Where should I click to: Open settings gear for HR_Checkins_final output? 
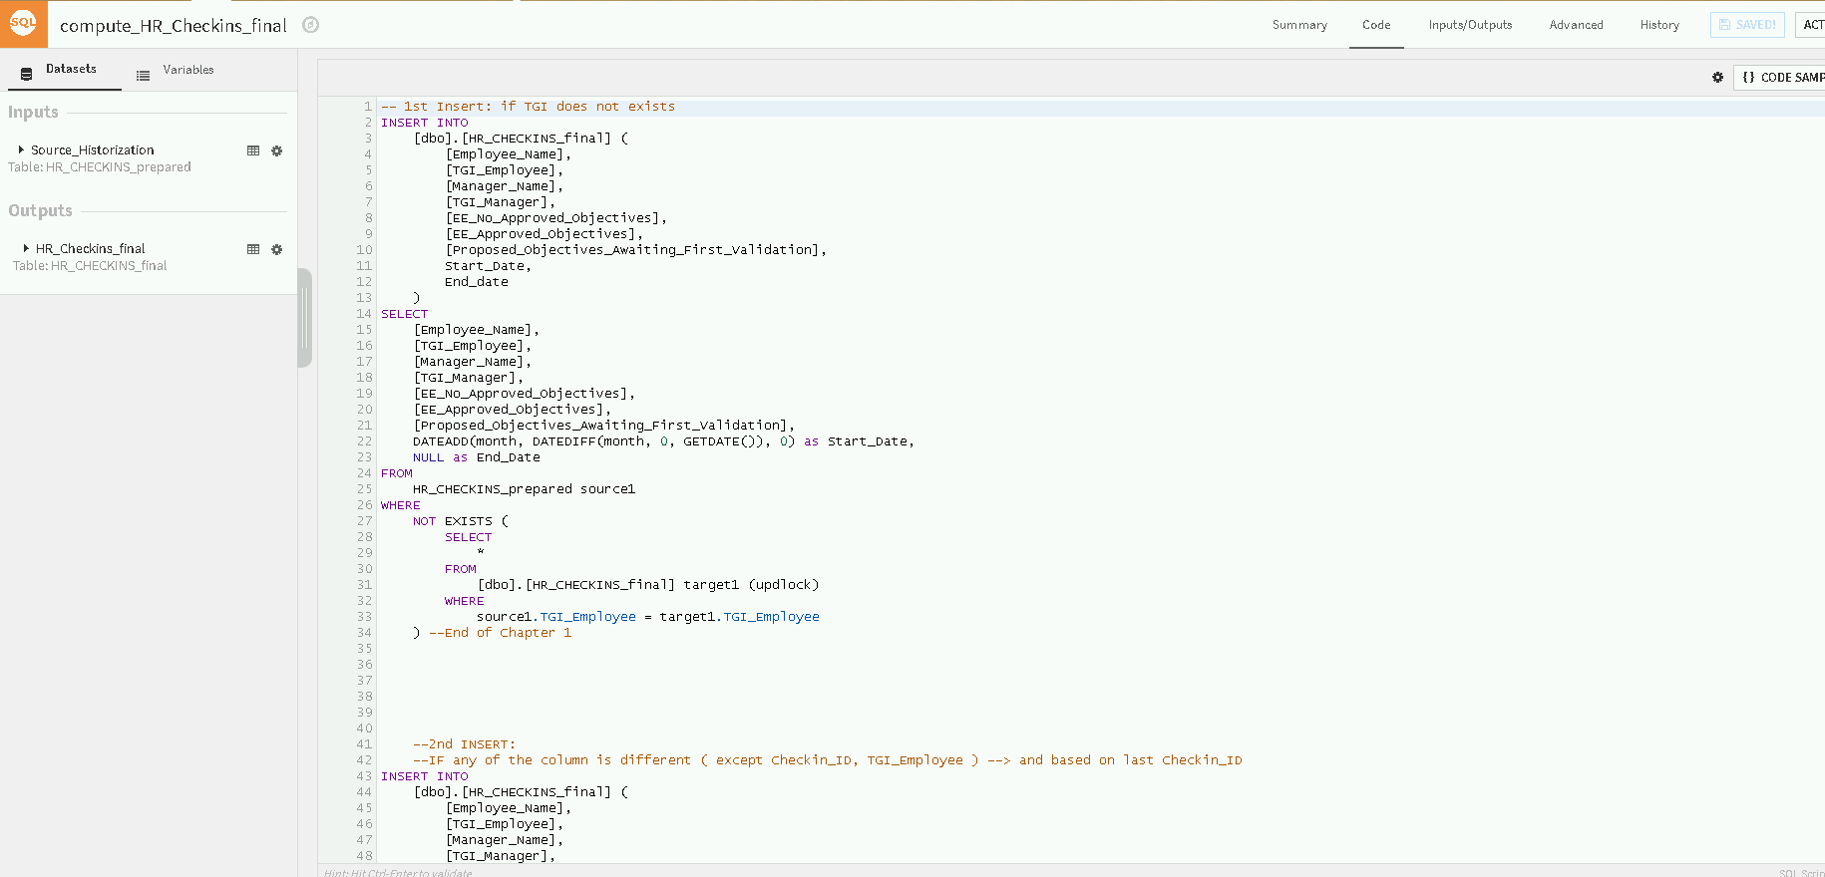[x=277, y=249]
